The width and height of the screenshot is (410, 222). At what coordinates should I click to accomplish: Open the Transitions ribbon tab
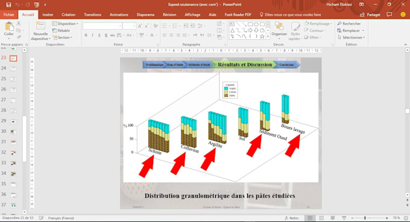pos(93,14)
